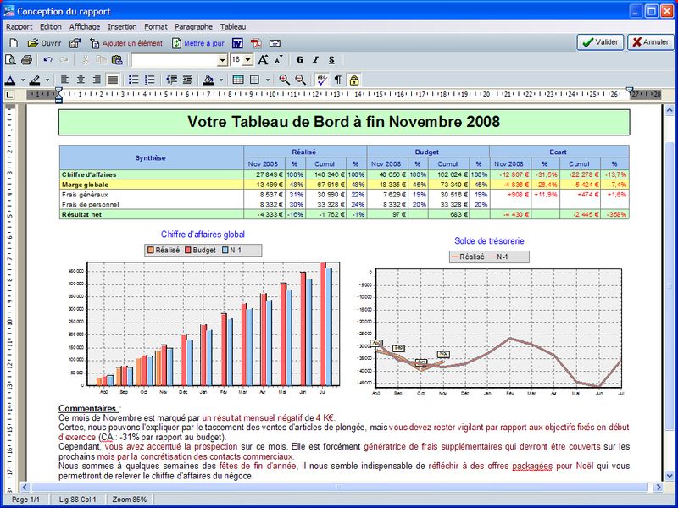This screenshot has width=678, height=508.
Task: Click the Annuler button
Action: point(650,42)
